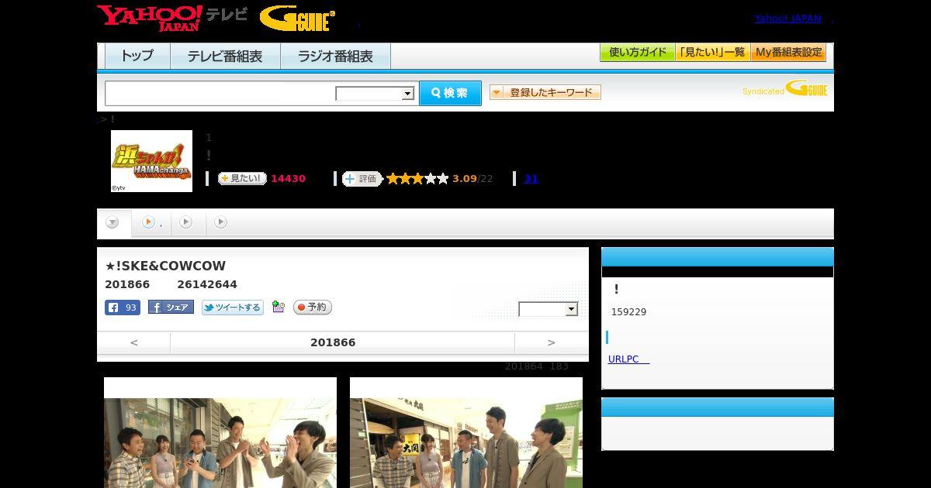Click the 159229 text in sidebar

point(628,312)
